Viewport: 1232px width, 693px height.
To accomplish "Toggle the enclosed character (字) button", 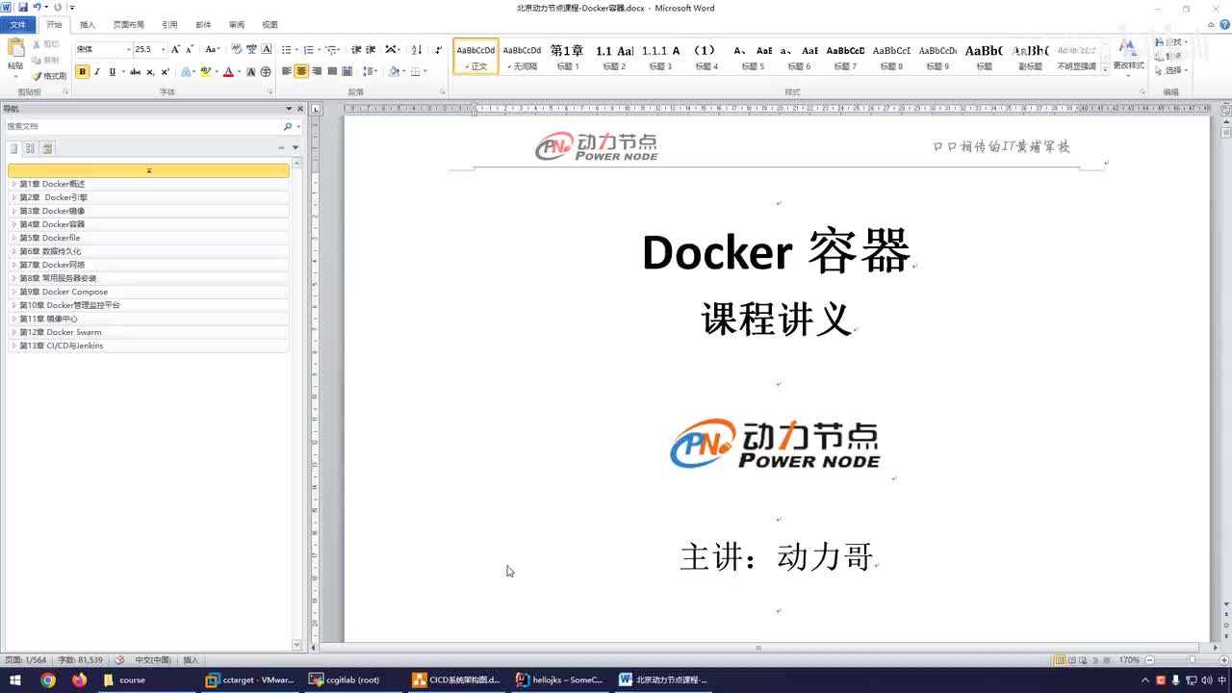I will 265,71.
